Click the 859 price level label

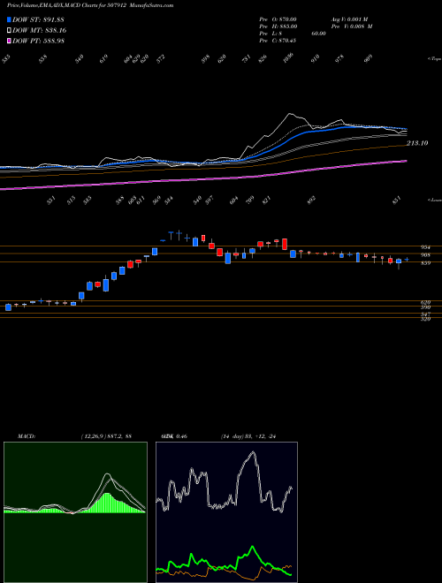[x=425, y=263]
